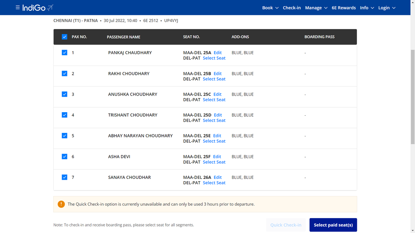Click the IndiGo logo
This screenshot has height=233, width=415.
point(38,8)
